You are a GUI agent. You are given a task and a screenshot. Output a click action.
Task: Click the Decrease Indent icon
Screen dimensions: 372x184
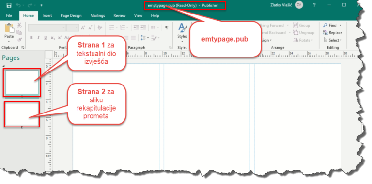tap(136, 28)
